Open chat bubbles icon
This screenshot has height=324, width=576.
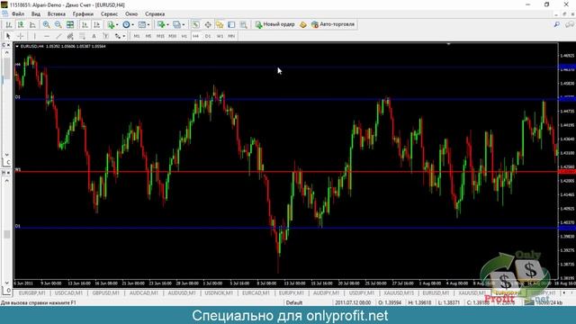570,24
